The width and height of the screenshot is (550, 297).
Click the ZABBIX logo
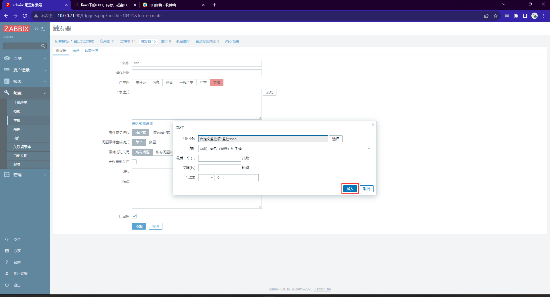[16, 29]
